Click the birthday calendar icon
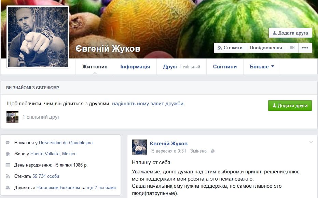318x198 pixels. (8, 165)
